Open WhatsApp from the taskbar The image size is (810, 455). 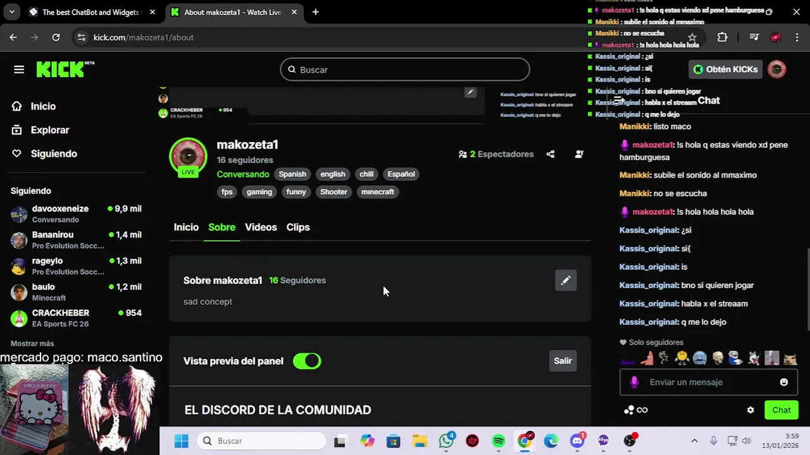[x=447, y=441]
